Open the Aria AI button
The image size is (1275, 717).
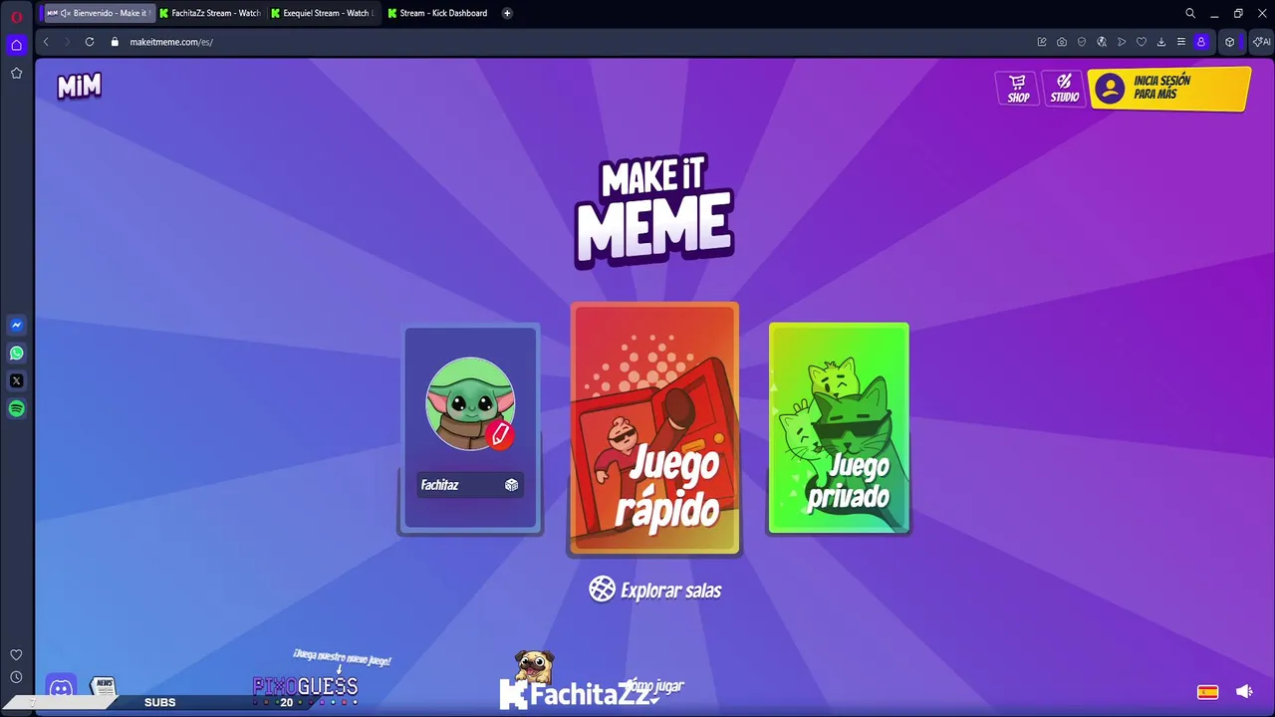click(x=1261, y=42)
